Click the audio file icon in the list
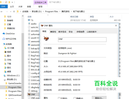The height and width of the screenshot is (99, 129). 29,24
